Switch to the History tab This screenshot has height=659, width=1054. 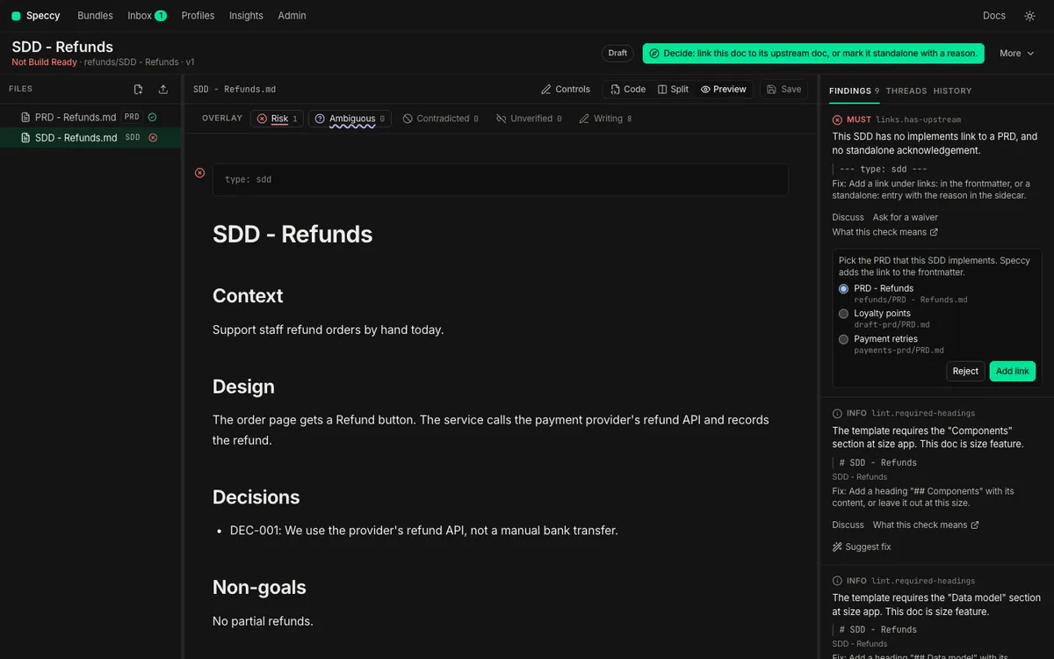[952, 91]
